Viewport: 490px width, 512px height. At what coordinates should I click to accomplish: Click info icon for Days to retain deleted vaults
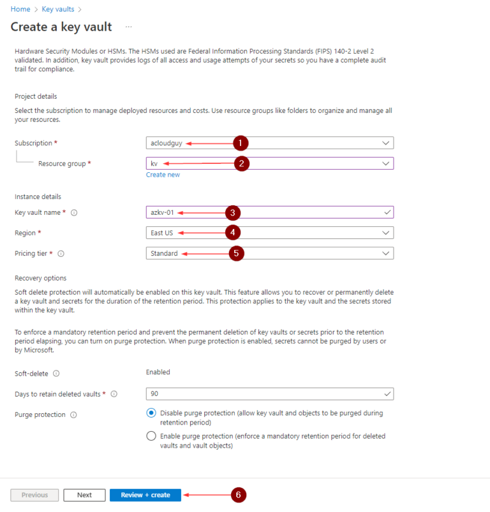coord(114,394)
